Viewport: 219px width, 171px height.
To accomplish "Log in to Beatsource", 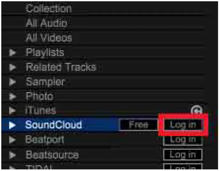I will (x=183, y=154).
